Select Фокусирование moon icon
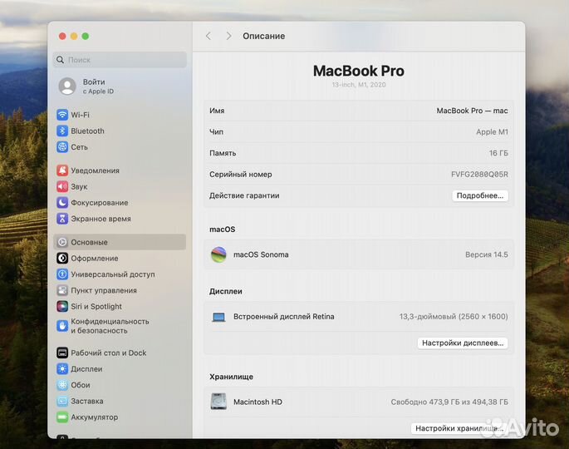 pos(62,202)
